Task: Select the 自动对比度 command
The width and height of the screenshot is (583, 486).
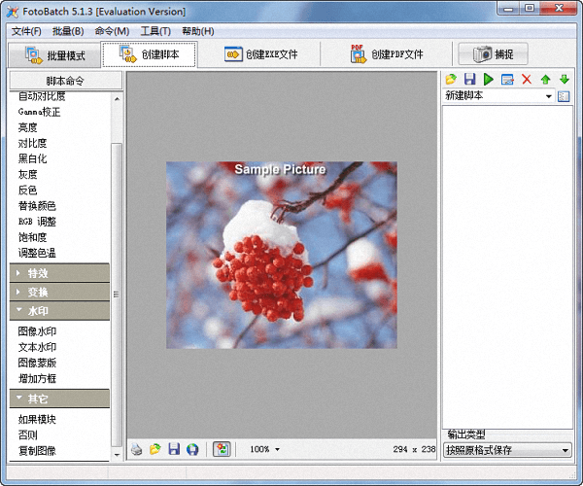Action: pyautogui.click(x=42, y=96)
